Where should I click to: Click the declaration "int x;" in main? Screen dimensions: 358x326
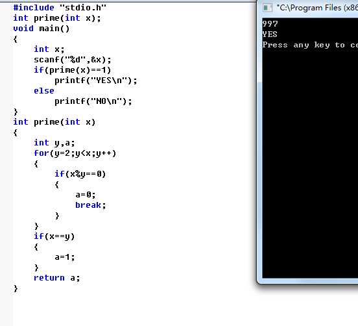tap(49, 49)
